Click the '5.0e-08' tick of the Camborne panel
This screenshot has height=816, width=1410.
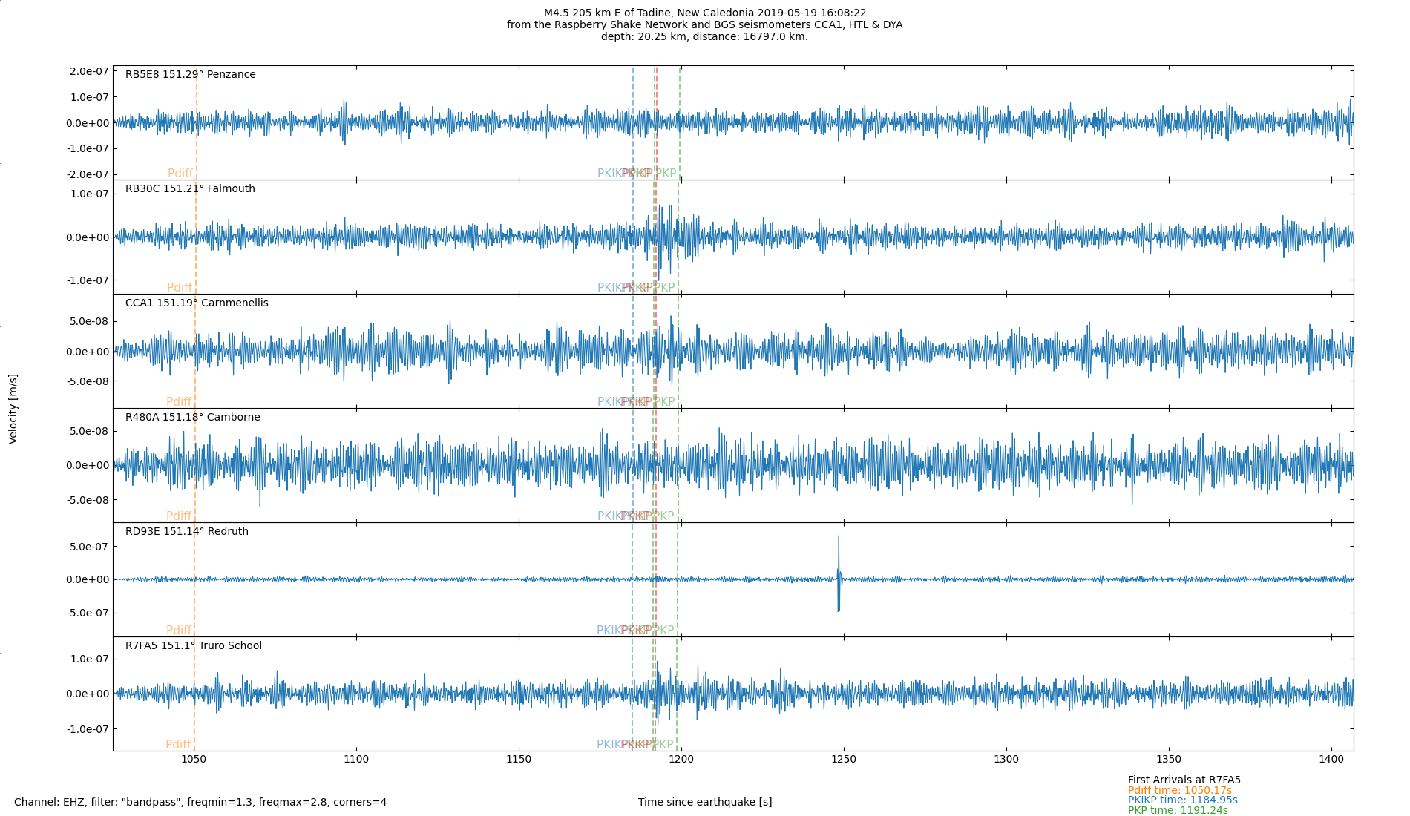click(89, 431)
